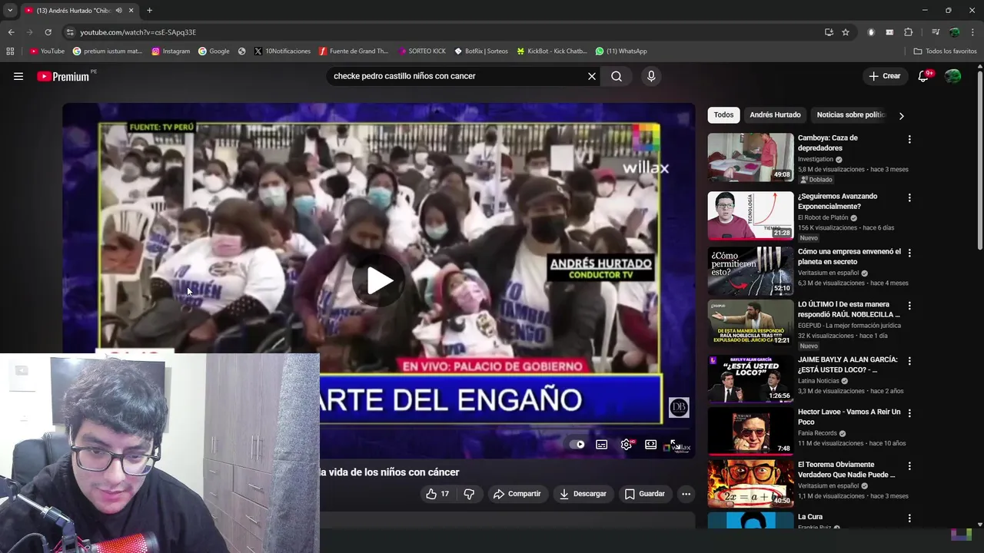Start voice search with the microphone
984x553 pixels.
pyautogui.click(x=651, y=76)
